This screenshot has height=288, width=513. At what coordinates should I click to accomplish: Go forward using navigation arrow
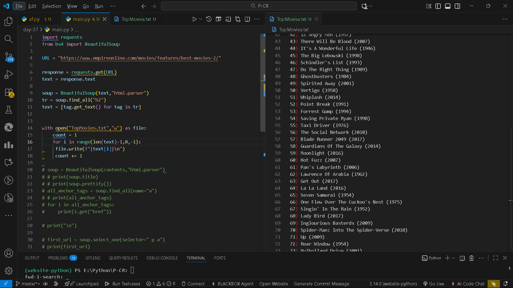tap(154, 6)
